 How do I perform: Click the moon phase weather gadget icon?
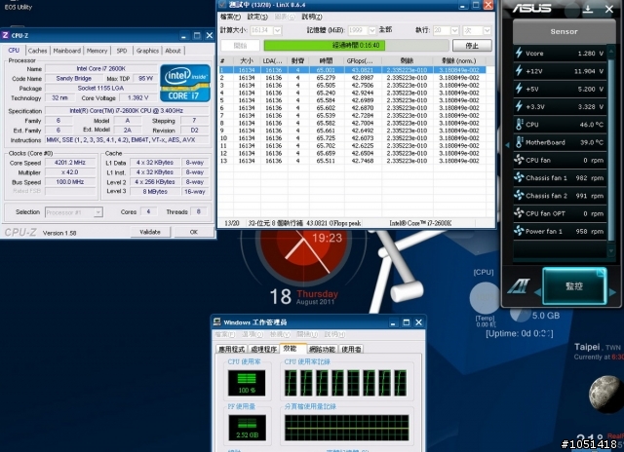606,395
